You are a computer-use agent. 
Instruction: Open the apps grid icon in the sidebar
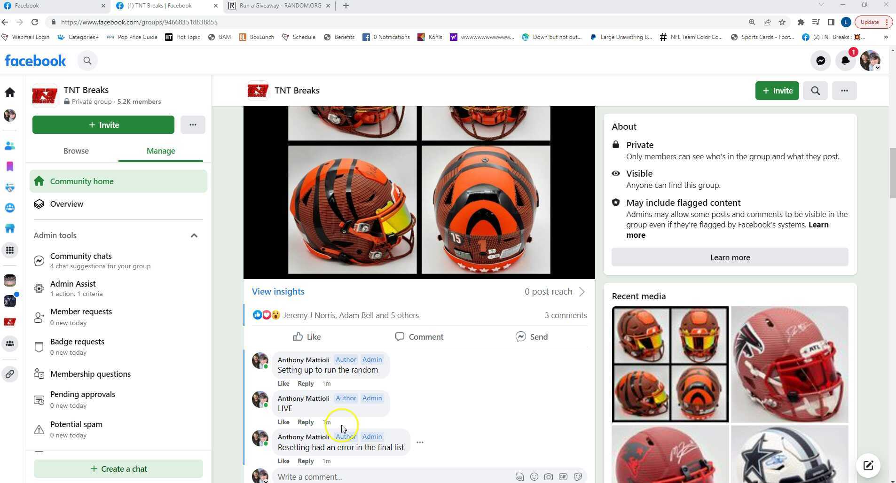(x=10, y=250)
